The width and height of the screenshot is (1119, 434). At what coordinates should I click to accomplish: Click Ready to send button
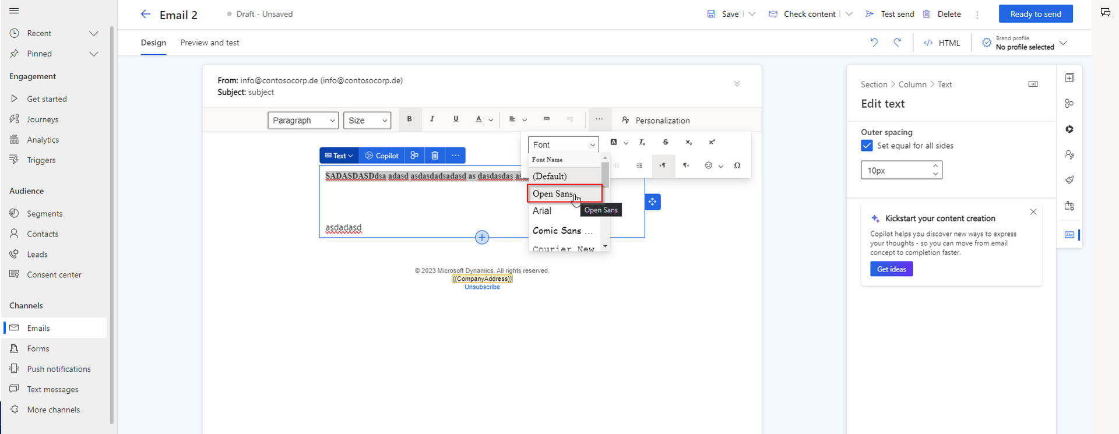(x=1036, y=14)
